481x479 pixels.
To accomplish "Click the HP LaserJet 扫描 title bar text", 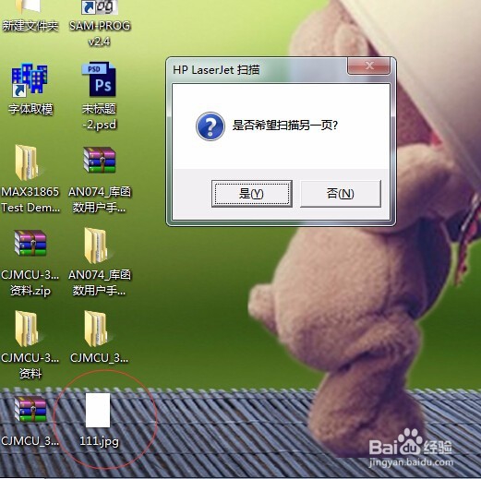I will coord(216,70).
